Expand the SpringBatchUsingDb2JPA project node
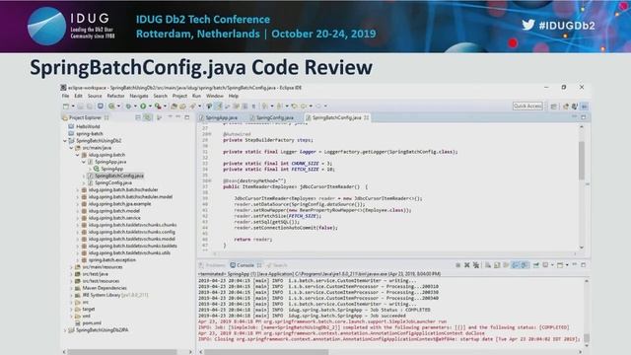 65,330
